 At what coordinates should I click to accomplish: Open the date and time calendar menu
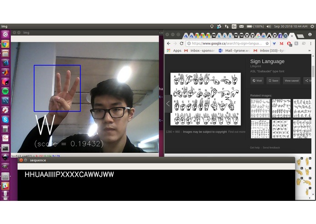tap(291, 26)
